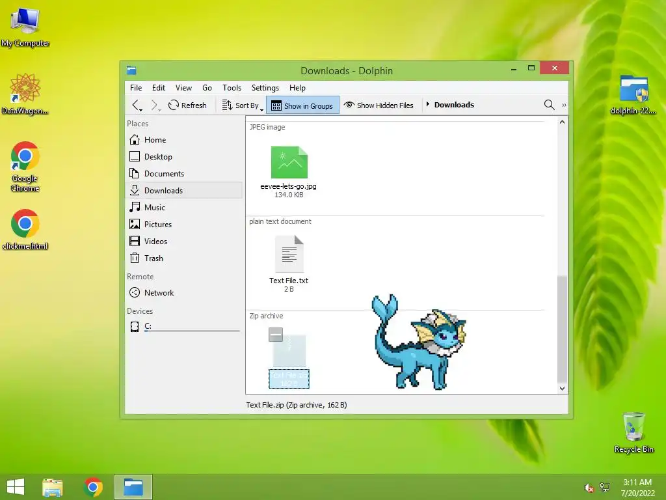Viewport: 666px width, 500px height.
Task: Refresh the Downloads folder view
Action: [187, 105]
